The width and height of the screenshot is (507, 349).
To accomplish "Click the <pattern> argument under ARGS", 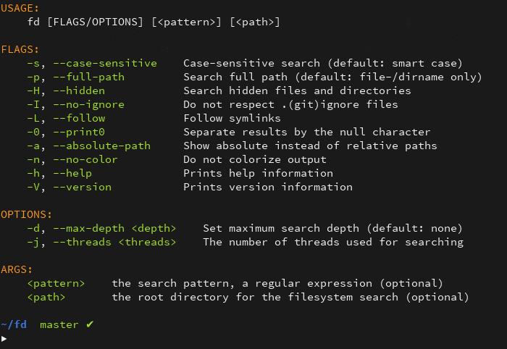I will (x=56, y=284).
